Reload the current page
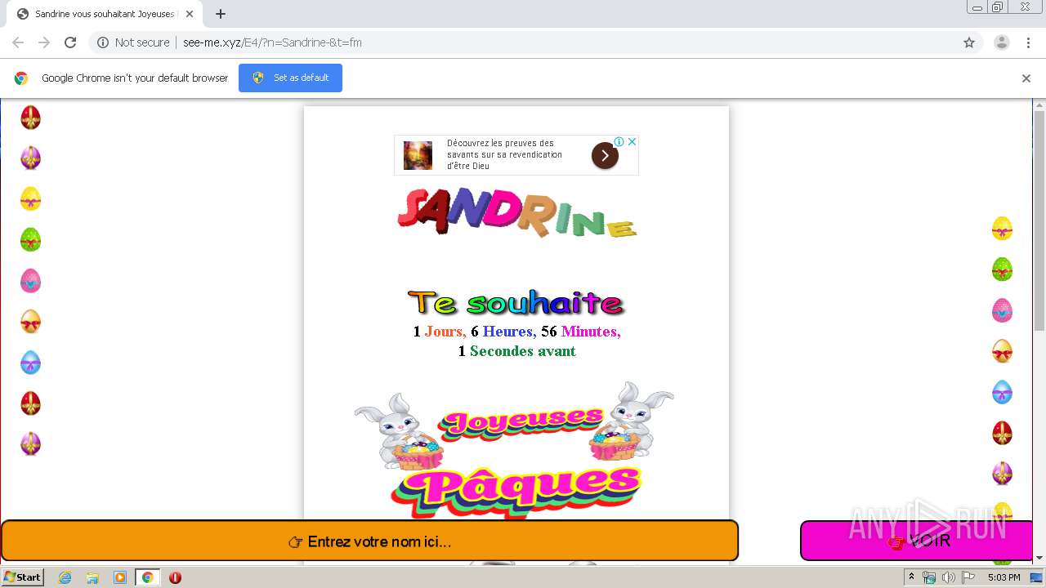This screenshot has width=1046, height=588. pyautogui.click(x=70, y=42)
